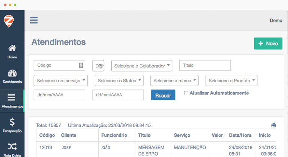
Task: Open Dashboards gauge icon in sidebar
Action: pyautogui.click(x=12, y=73)
